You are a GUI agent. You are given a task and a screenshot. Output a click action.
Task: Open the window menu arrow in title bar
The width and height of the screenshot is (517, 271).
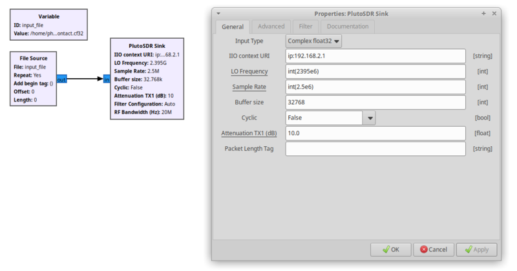click(218, 13)
